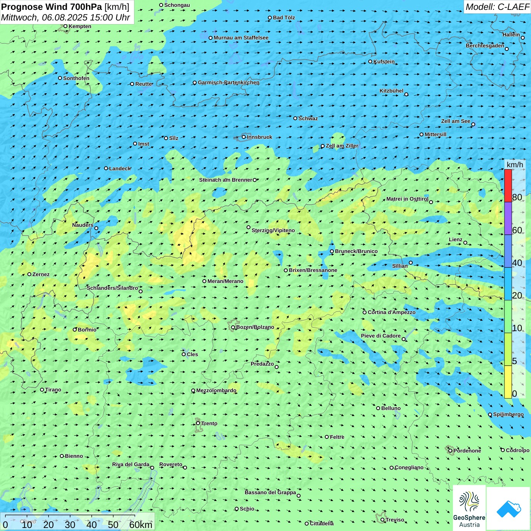The image size is (531, 531).
Task: Click the 'Prognose Wind 700hPa' title
Action: (x=52, y=7)
